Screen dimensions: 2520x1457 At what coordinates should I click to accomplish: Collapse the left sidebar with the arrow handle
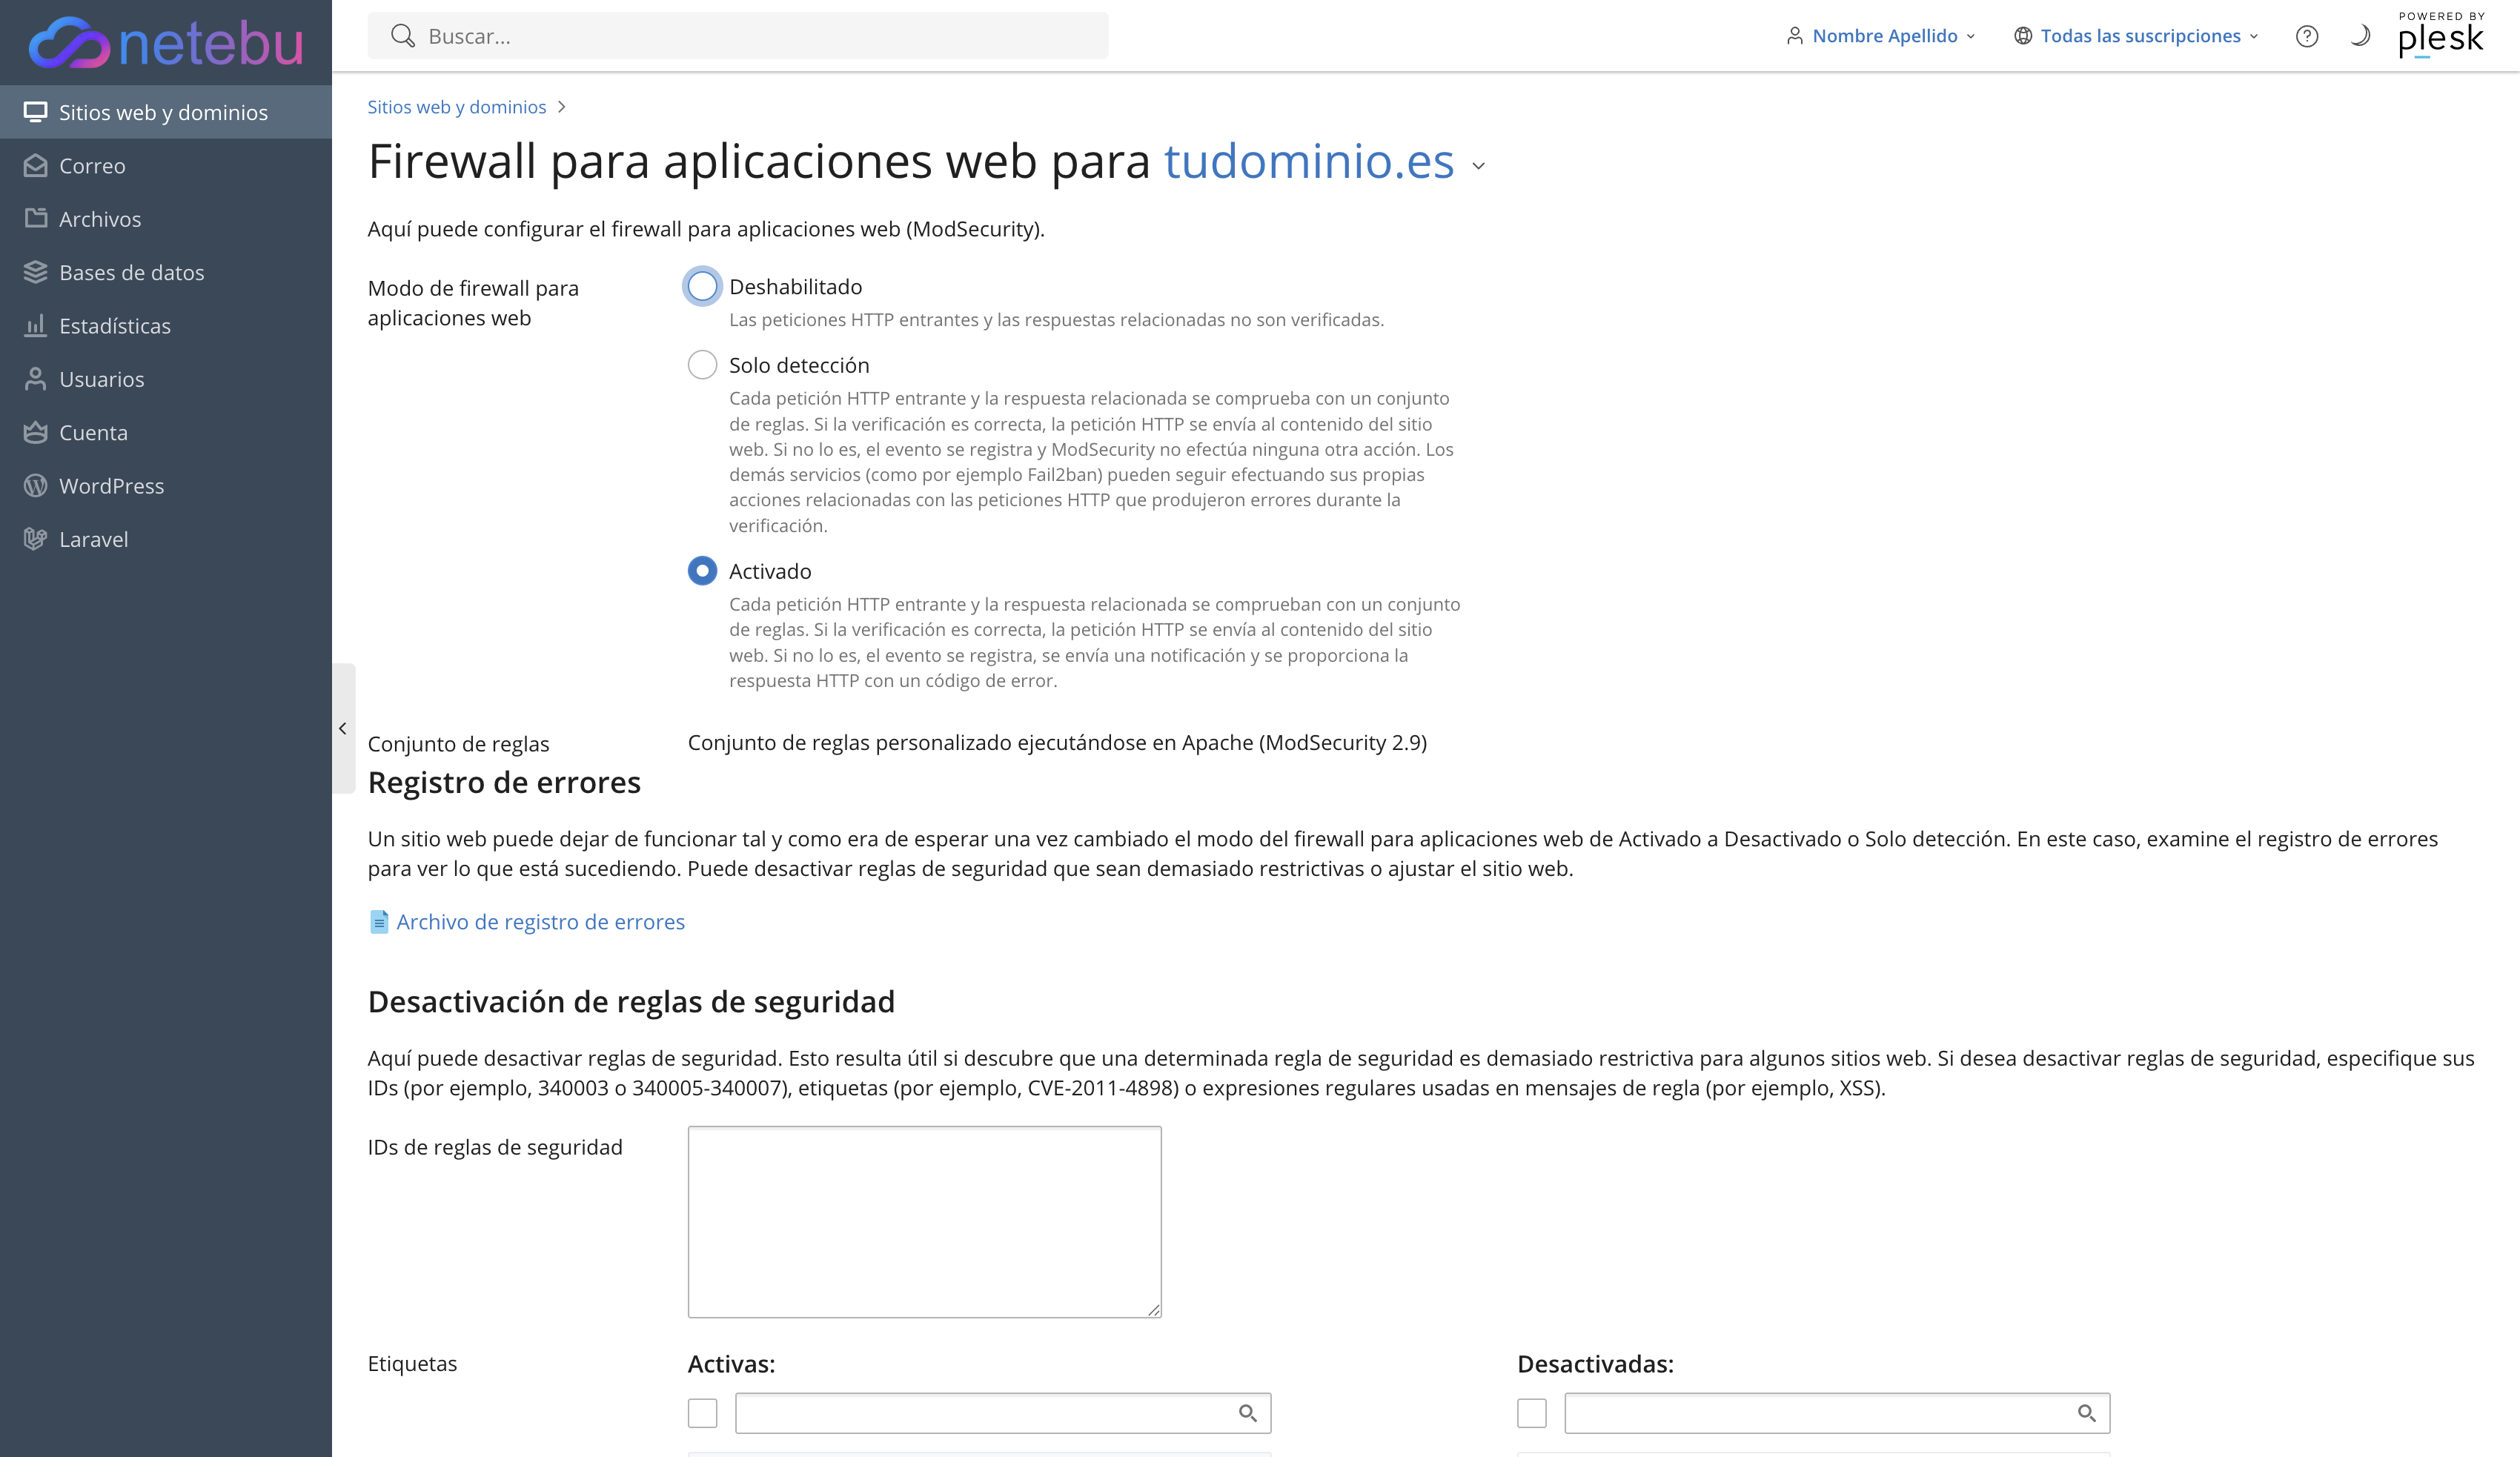(343, 728)
